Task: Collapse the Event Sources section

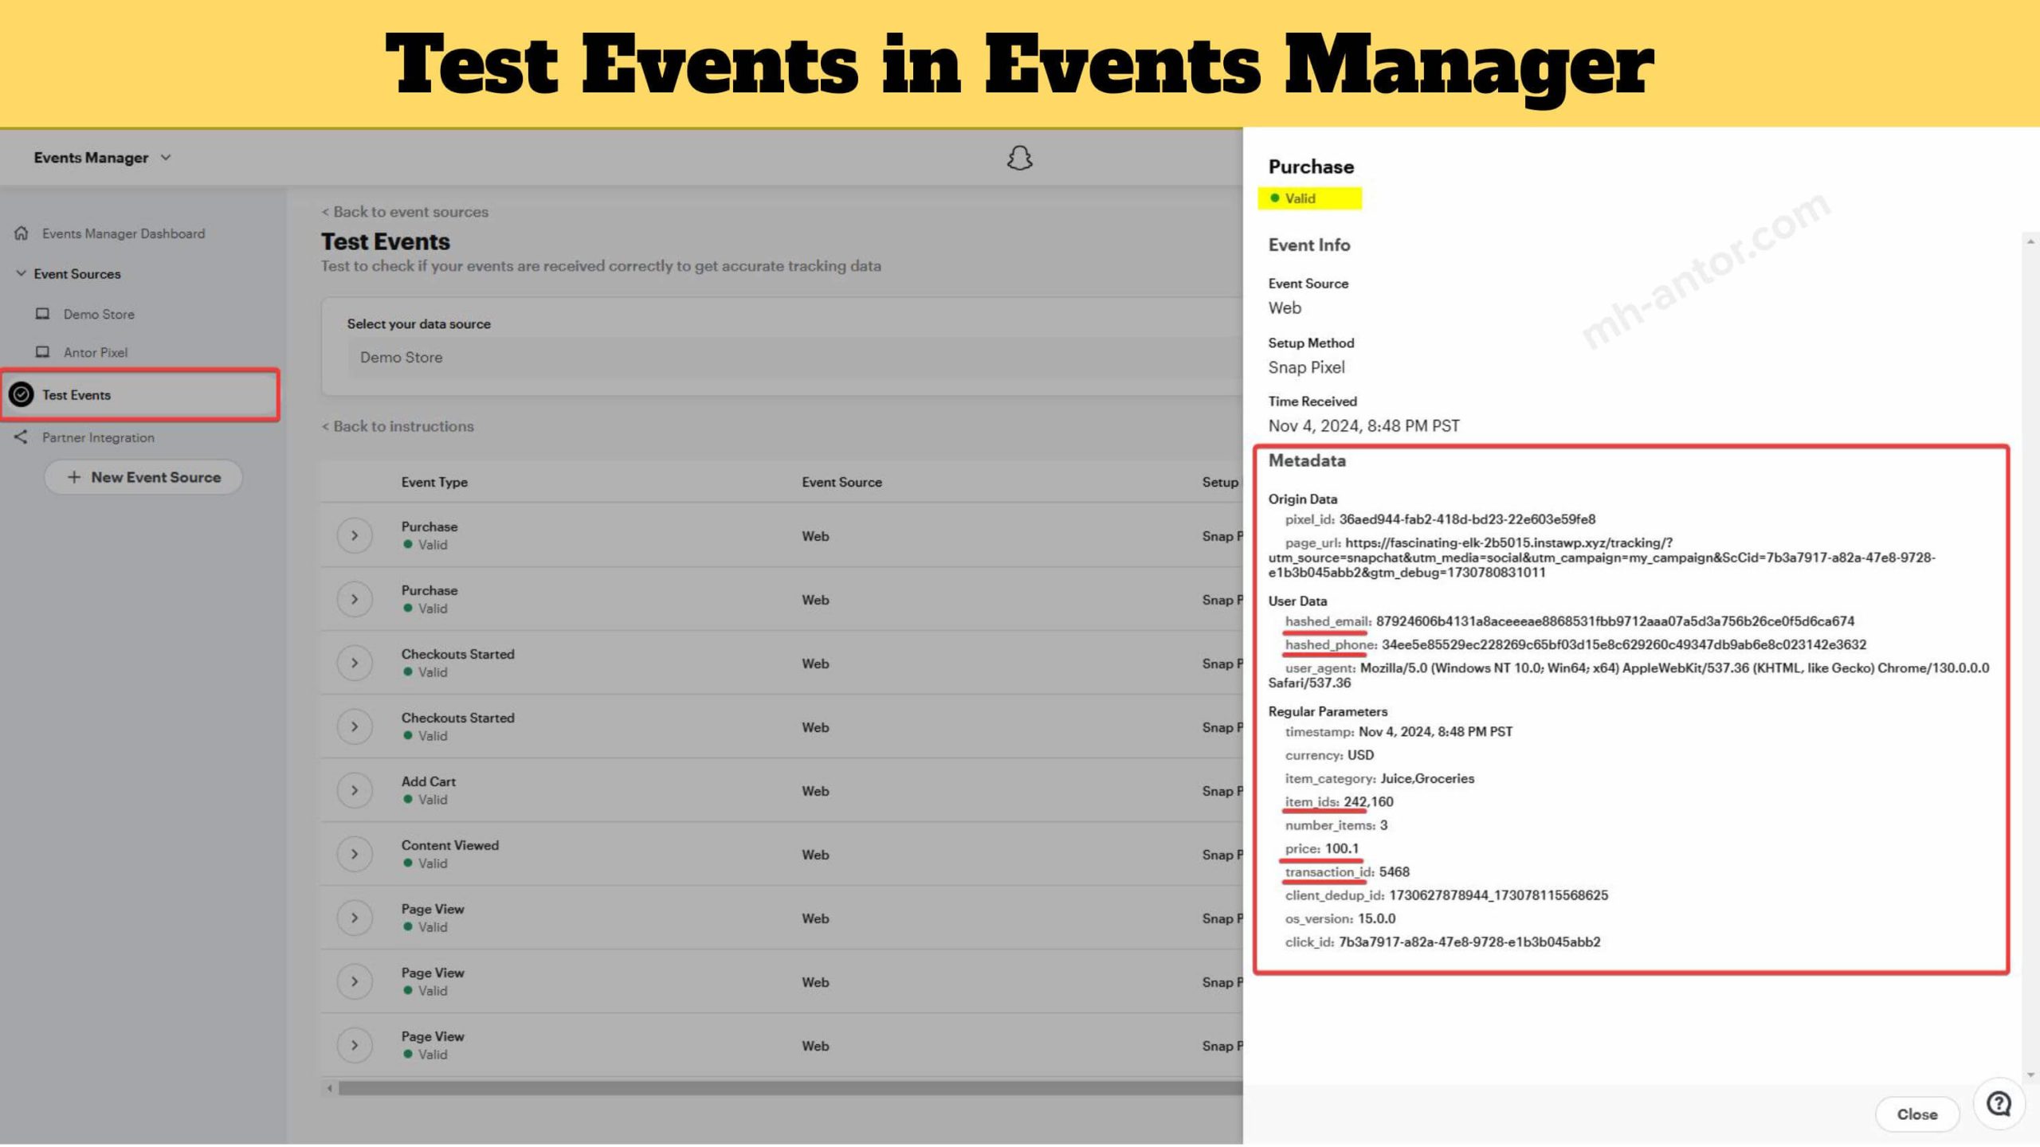Action: click(21, 273)
